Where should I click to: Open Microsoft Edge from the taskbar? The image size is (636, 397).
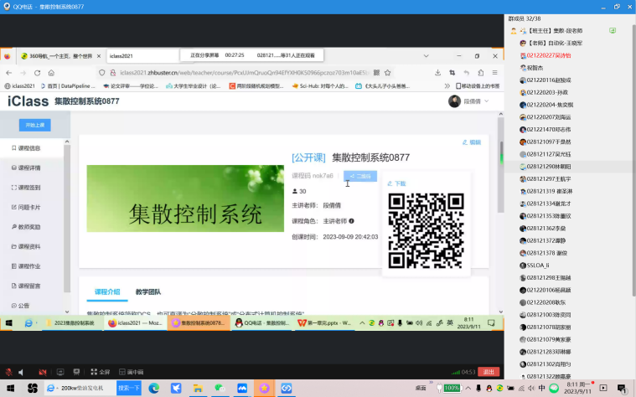[x=154, y=389]
